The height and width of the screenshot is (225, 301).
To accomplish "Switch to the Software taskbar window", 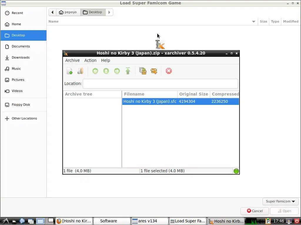I will 112,221.
